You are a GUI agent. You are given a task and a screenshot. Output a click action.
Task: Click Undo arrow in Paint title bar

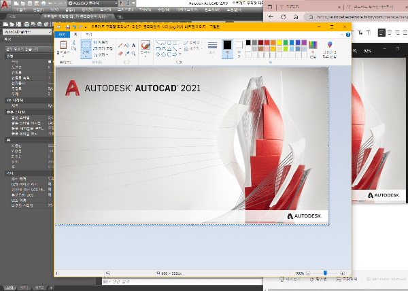(x=74, y=27)
